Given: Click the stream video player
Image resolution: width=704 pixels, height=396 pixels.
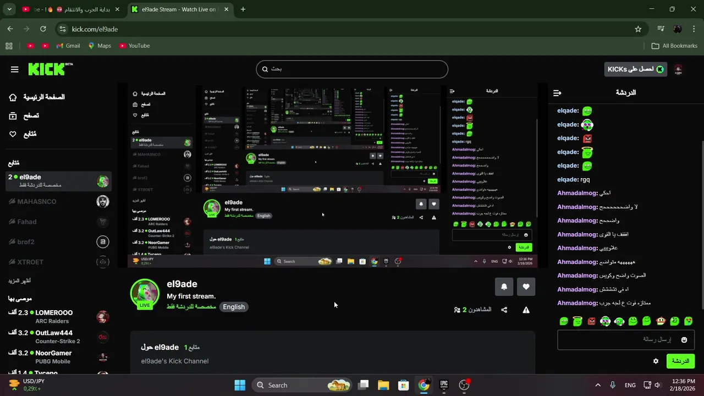Looking at the screenshot, I should click(332, 175).
